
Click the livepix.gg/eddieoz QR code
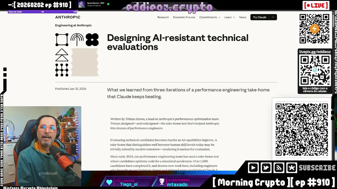(315, 70)
